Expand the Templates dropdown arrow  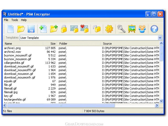point(160,38)
